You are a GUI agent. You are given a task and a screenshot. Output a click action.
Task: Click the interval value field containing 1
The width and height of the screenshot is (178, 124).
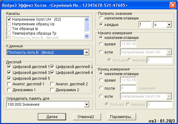coord(145,24)
